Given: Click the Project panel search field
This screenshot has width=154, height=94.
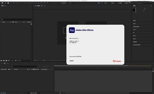Looking at the screenshot, I should point(16,19).
